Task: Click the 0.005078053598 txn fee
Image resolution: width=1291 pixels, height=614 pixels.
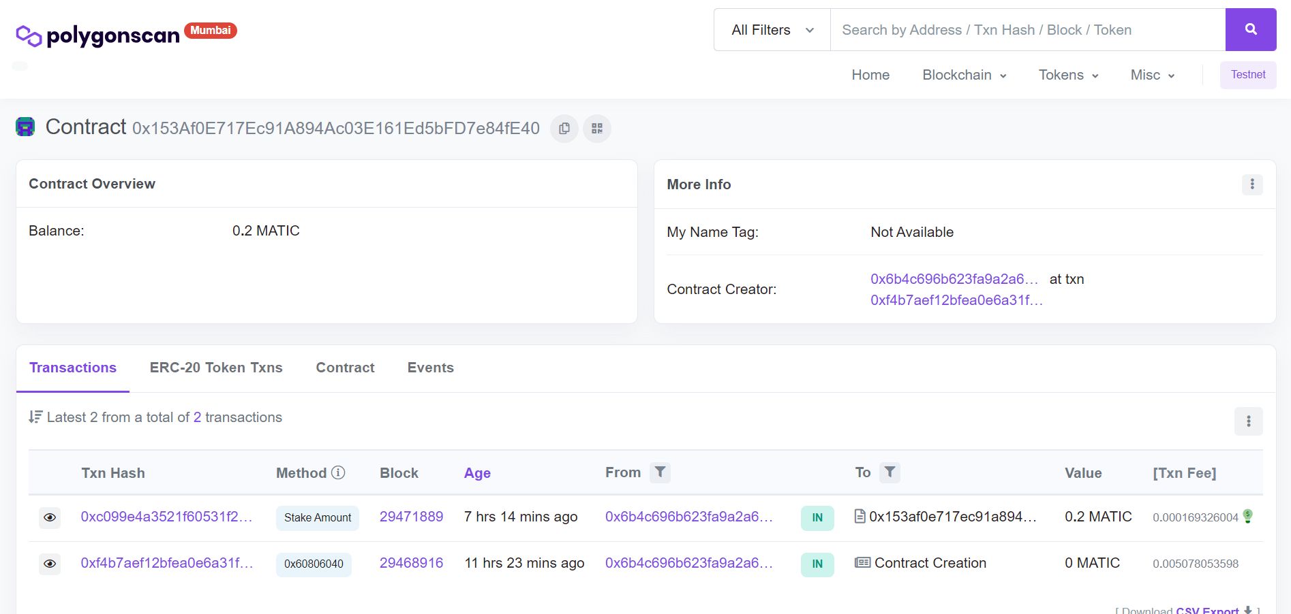Action: point(1196,564)
